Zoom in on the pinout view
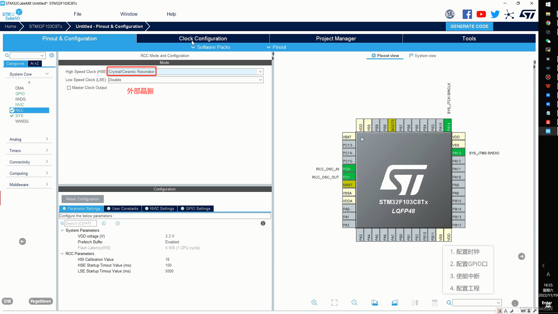This screenshot has width=558, height=314. click(314, 303)
